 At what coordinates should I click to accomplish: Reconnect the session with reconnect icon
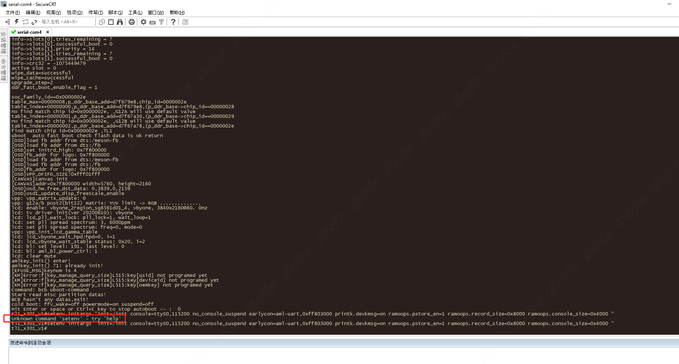(x=25, y=21)
